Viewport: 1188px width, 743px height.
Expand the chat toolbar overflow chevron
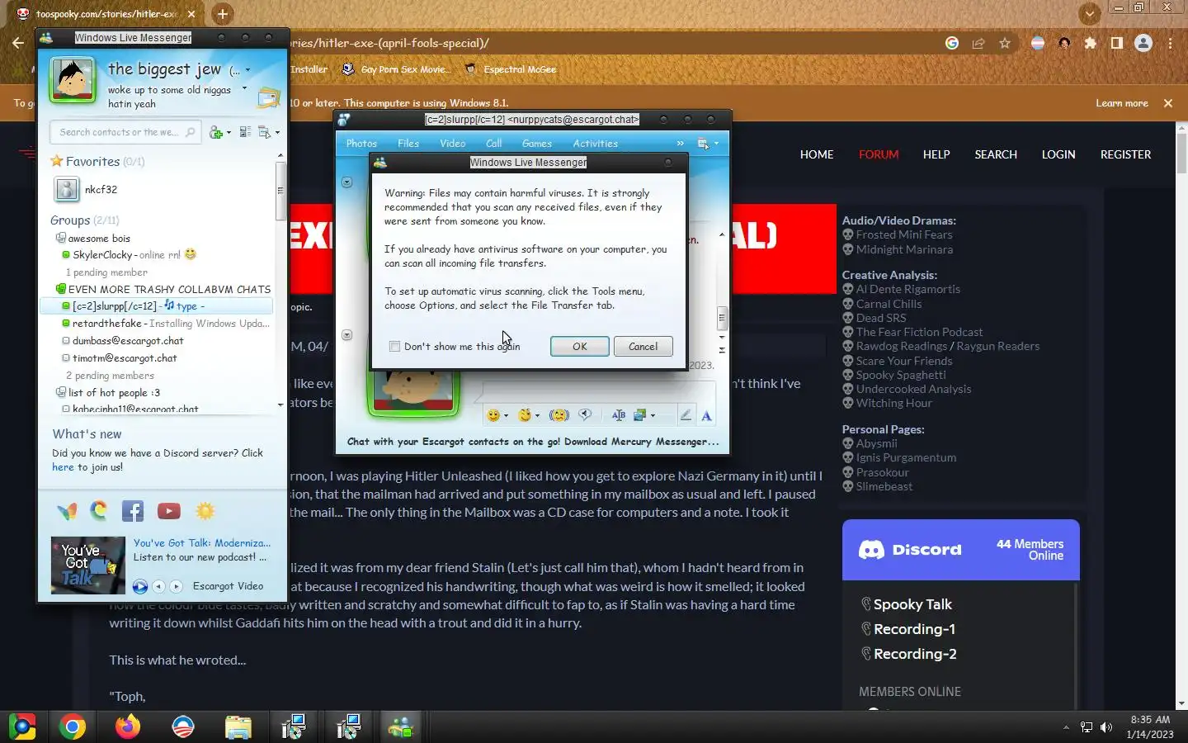681,144
